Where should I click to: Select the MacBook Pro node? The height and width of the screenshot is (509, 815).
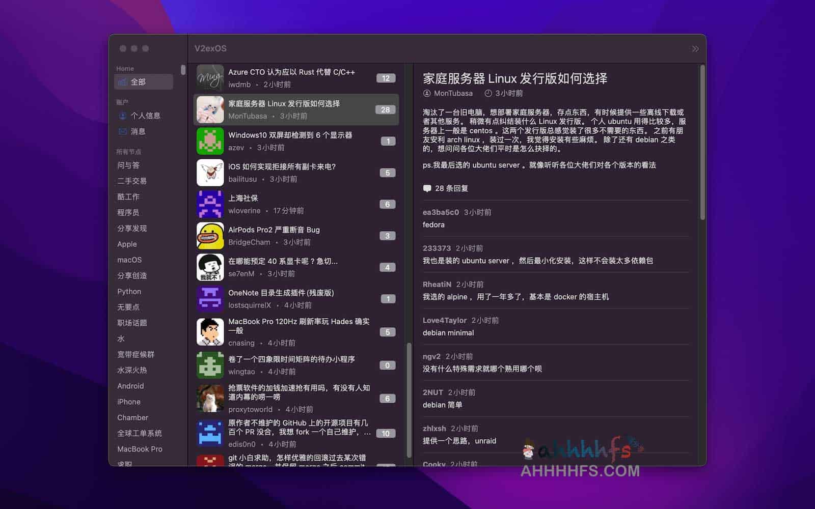point(140,449)
